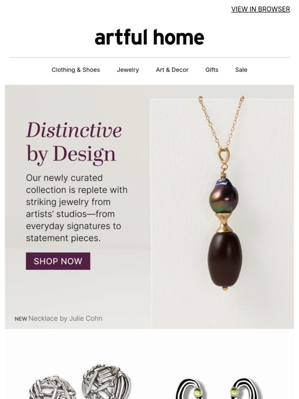Click the iridescent pearl on the necklace

point(223,196)
